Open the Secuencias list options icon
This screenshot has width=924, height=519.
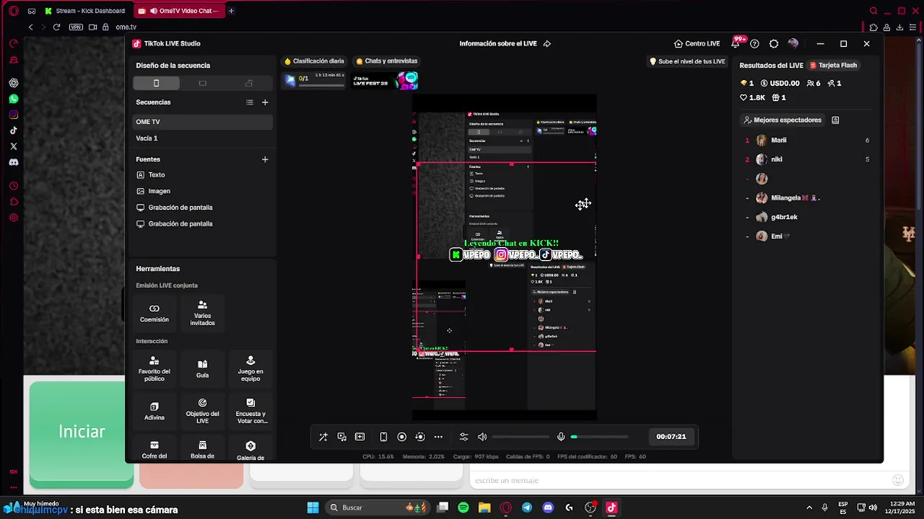pyautogui.click(x=250, y=102)
